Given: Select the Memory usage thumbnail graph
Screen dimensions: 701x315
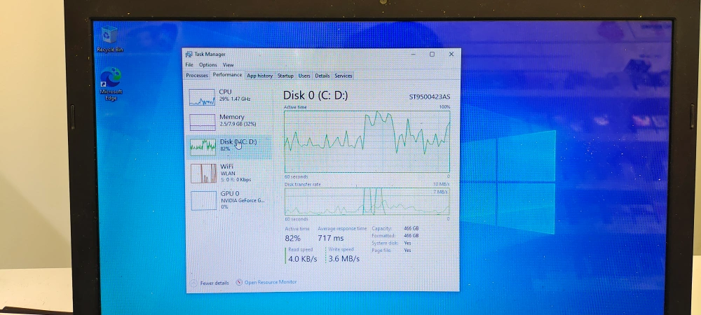Looking at the screenshot, I should point(203,122).
